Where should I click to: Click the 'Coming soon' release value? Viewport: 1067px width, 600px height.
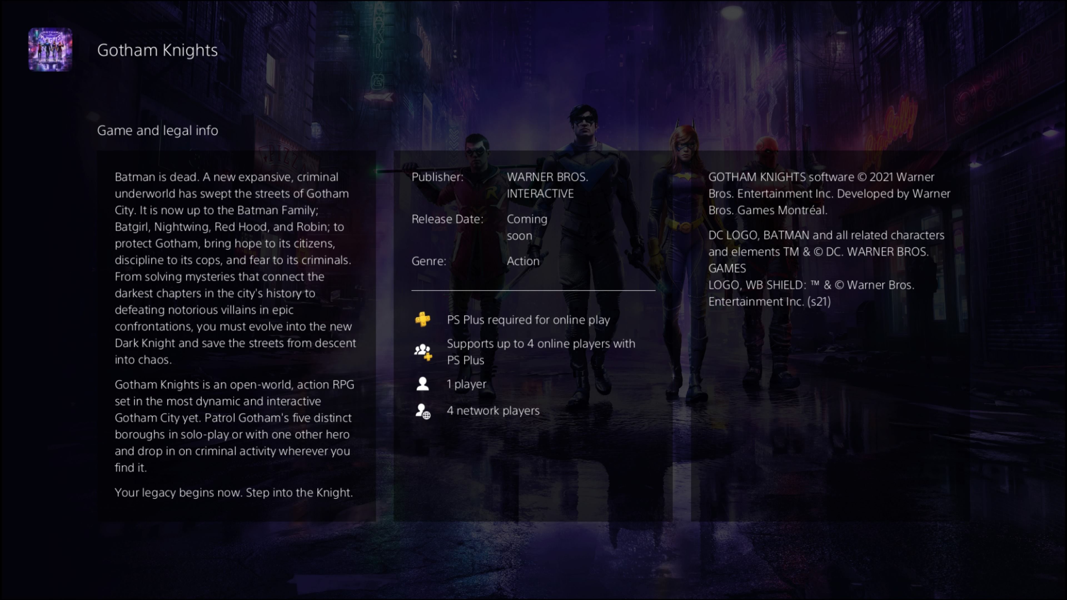527,227
